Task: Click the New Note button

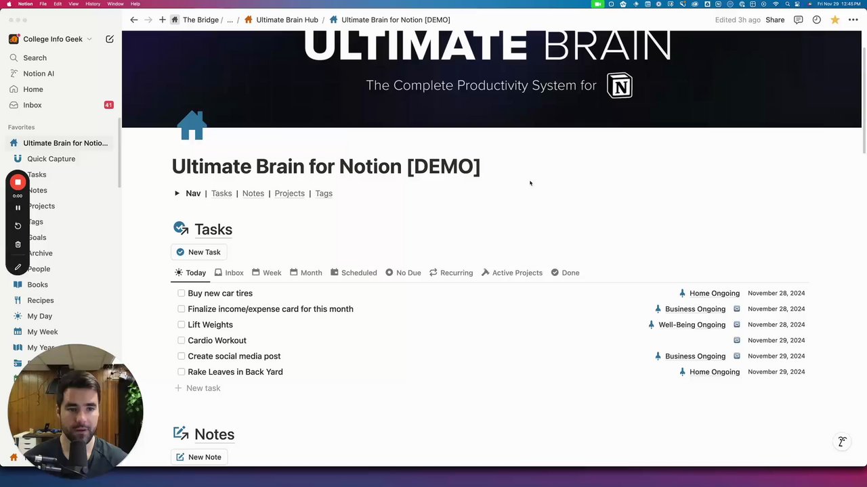Action: (x=198, y=457)
